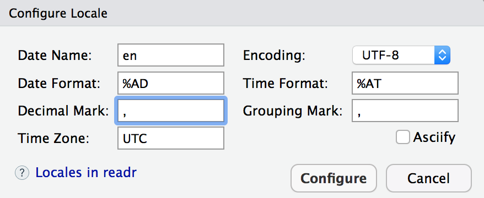Cancel the locale configuration dialog
The width and height of the screenshot is (484, 198).
click(429, 178)
